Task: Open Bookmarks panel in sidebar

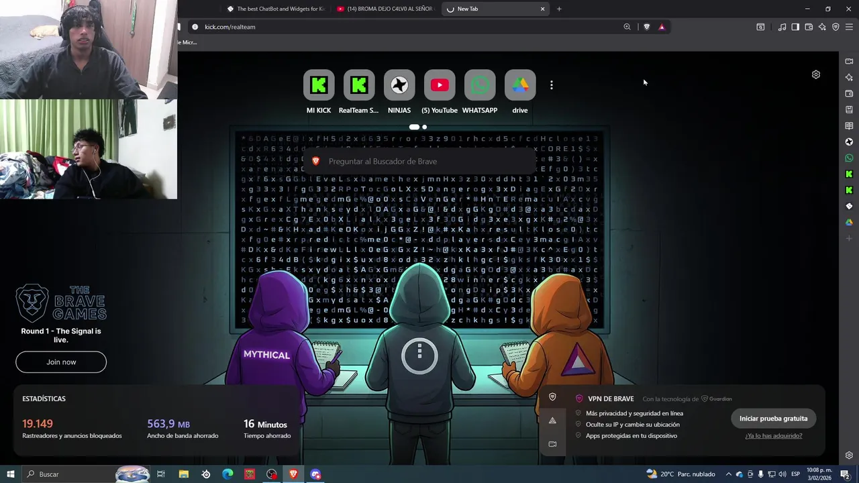Action: tap(849, 109)
